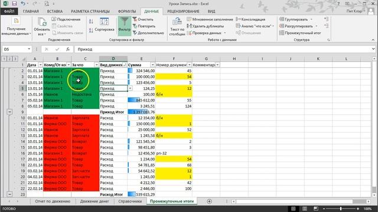The image size is (378, 212).
Task: Click Повторить reapply filter
Action: [x=144, y=26]
